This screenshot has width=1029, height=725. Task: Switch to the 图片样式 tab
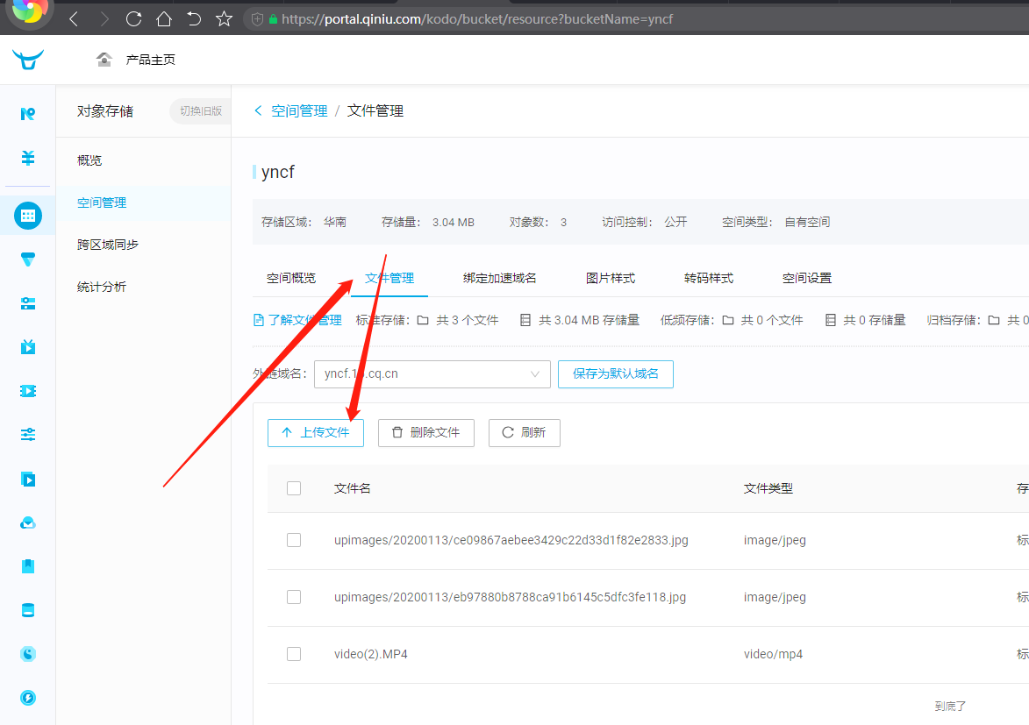610,278
